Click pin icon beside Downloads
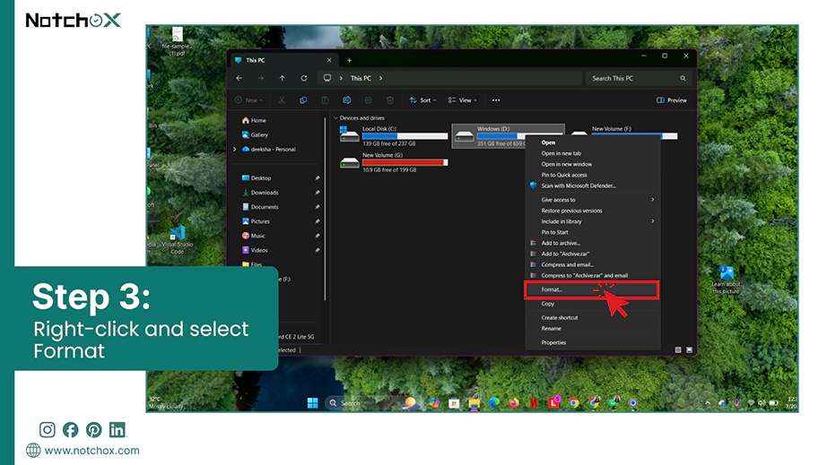 point(317,193)
